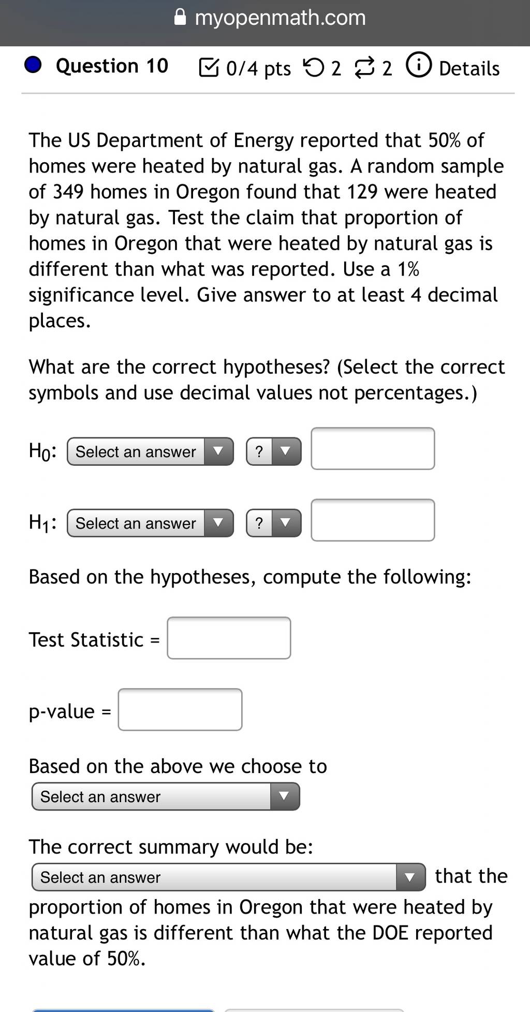Screen dimensions: 530x1012
Task: Open the H0 comparison symbol dropdown
Action: point(274,451)
